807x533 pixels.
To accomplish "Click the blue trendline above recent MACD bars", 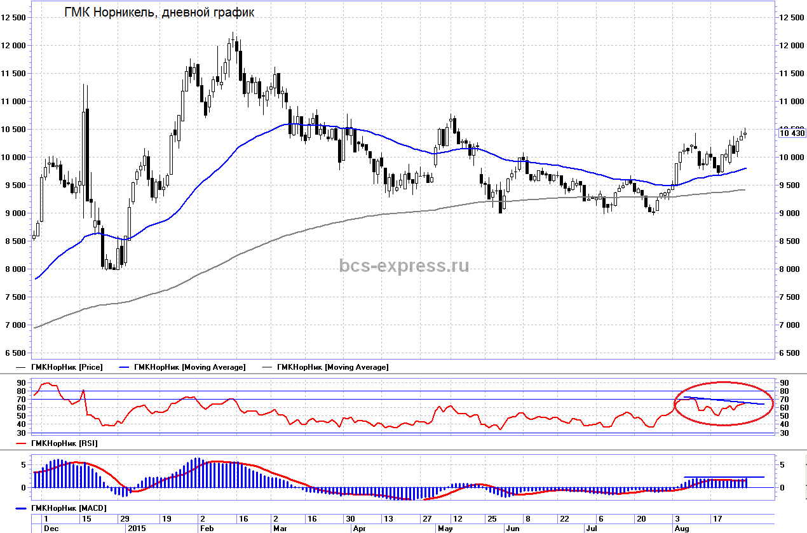I will coord(724,476).
